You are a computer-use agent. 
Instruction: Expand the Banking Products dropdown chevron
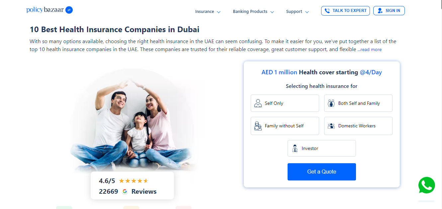tap(272, 12)
